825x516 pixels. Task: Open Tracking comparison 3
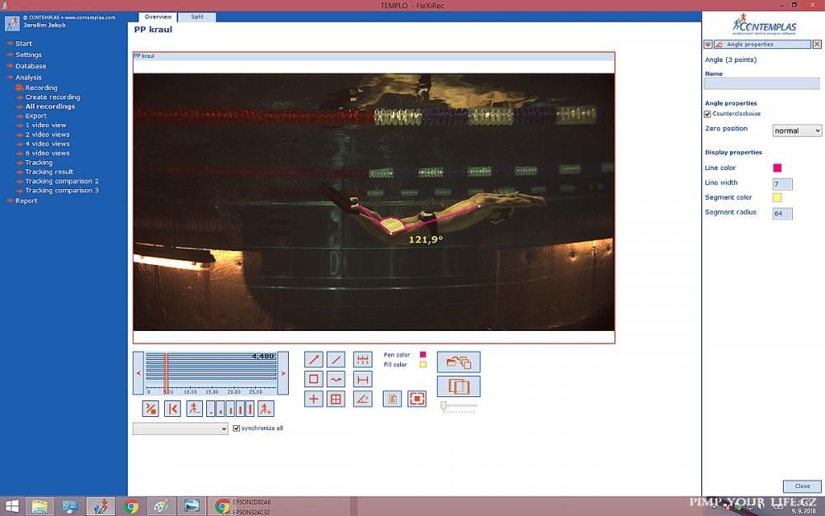click(62, 191)
